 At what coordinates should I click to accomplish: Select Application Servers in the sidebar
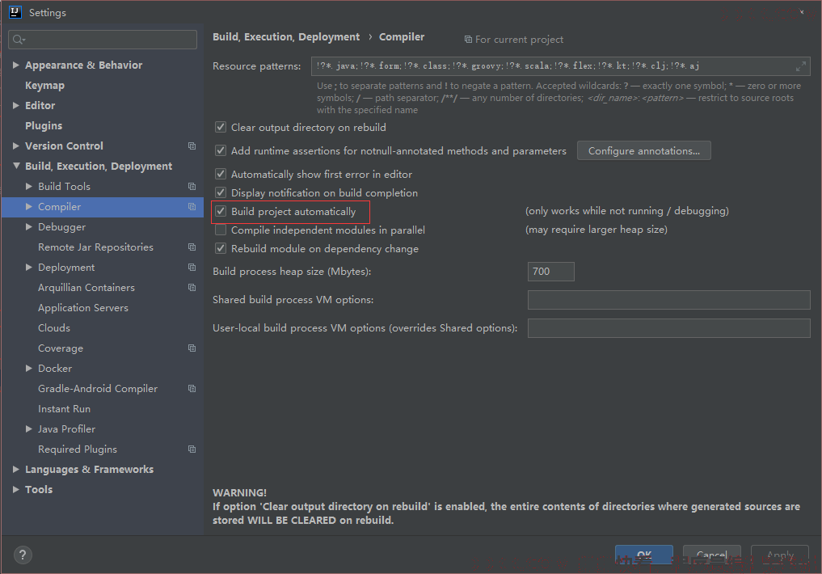pos(82,308)
